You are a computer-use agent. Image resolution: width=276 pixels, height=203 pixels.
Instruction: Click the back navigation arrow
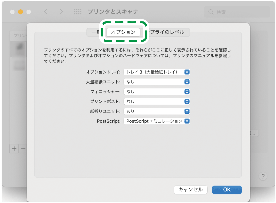coord(46,12)
